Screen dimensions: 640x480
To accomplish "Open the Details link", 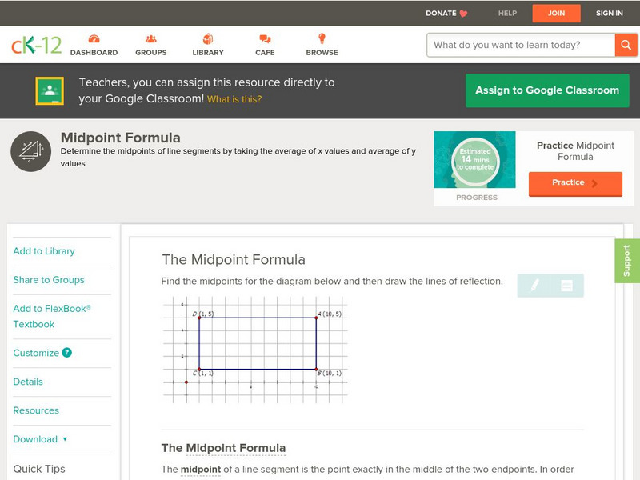I will pos(28,382).
